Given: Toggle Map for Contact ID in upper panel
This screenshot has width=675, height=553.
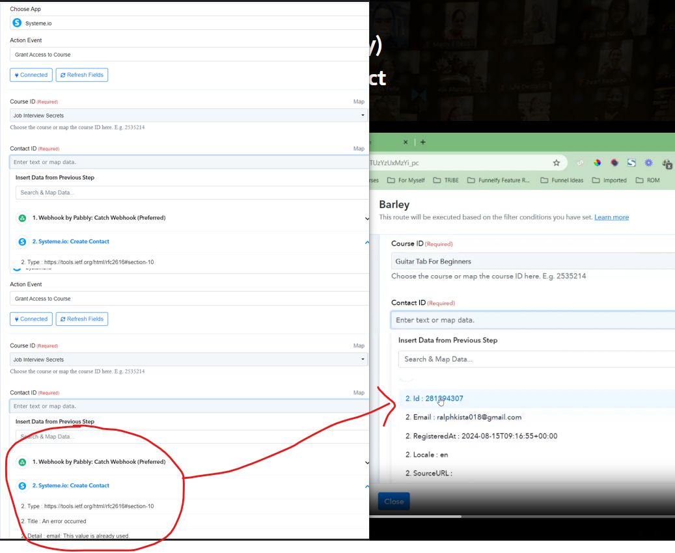Looking at the screenshot, I should click(x=359, y=148).
